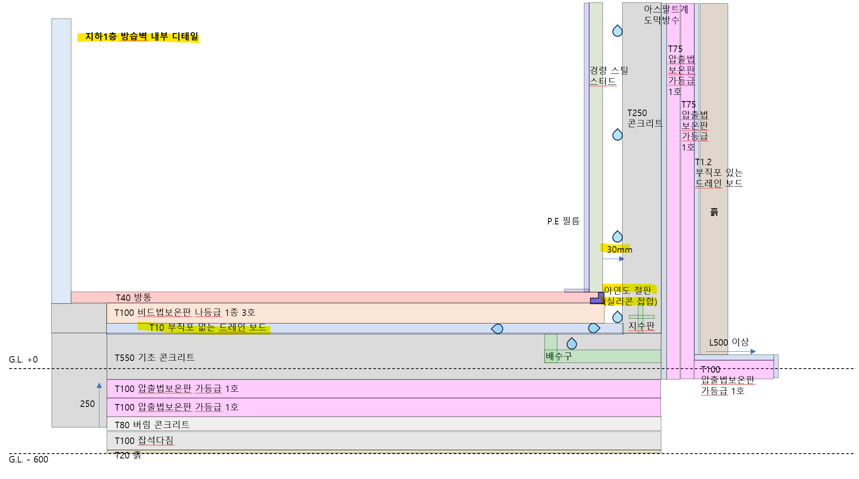
Task: Click the G.L. - 600 level label
Action: pyautogui.click(x=28, y=460)
